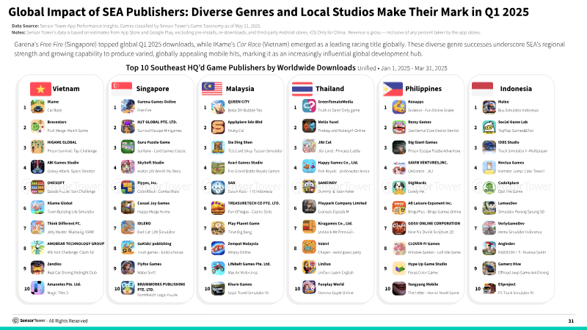587x330 pixels.
Task: Click the Gamerz Hive Offroad Jeep icon
Action: (x=489, y=268)
